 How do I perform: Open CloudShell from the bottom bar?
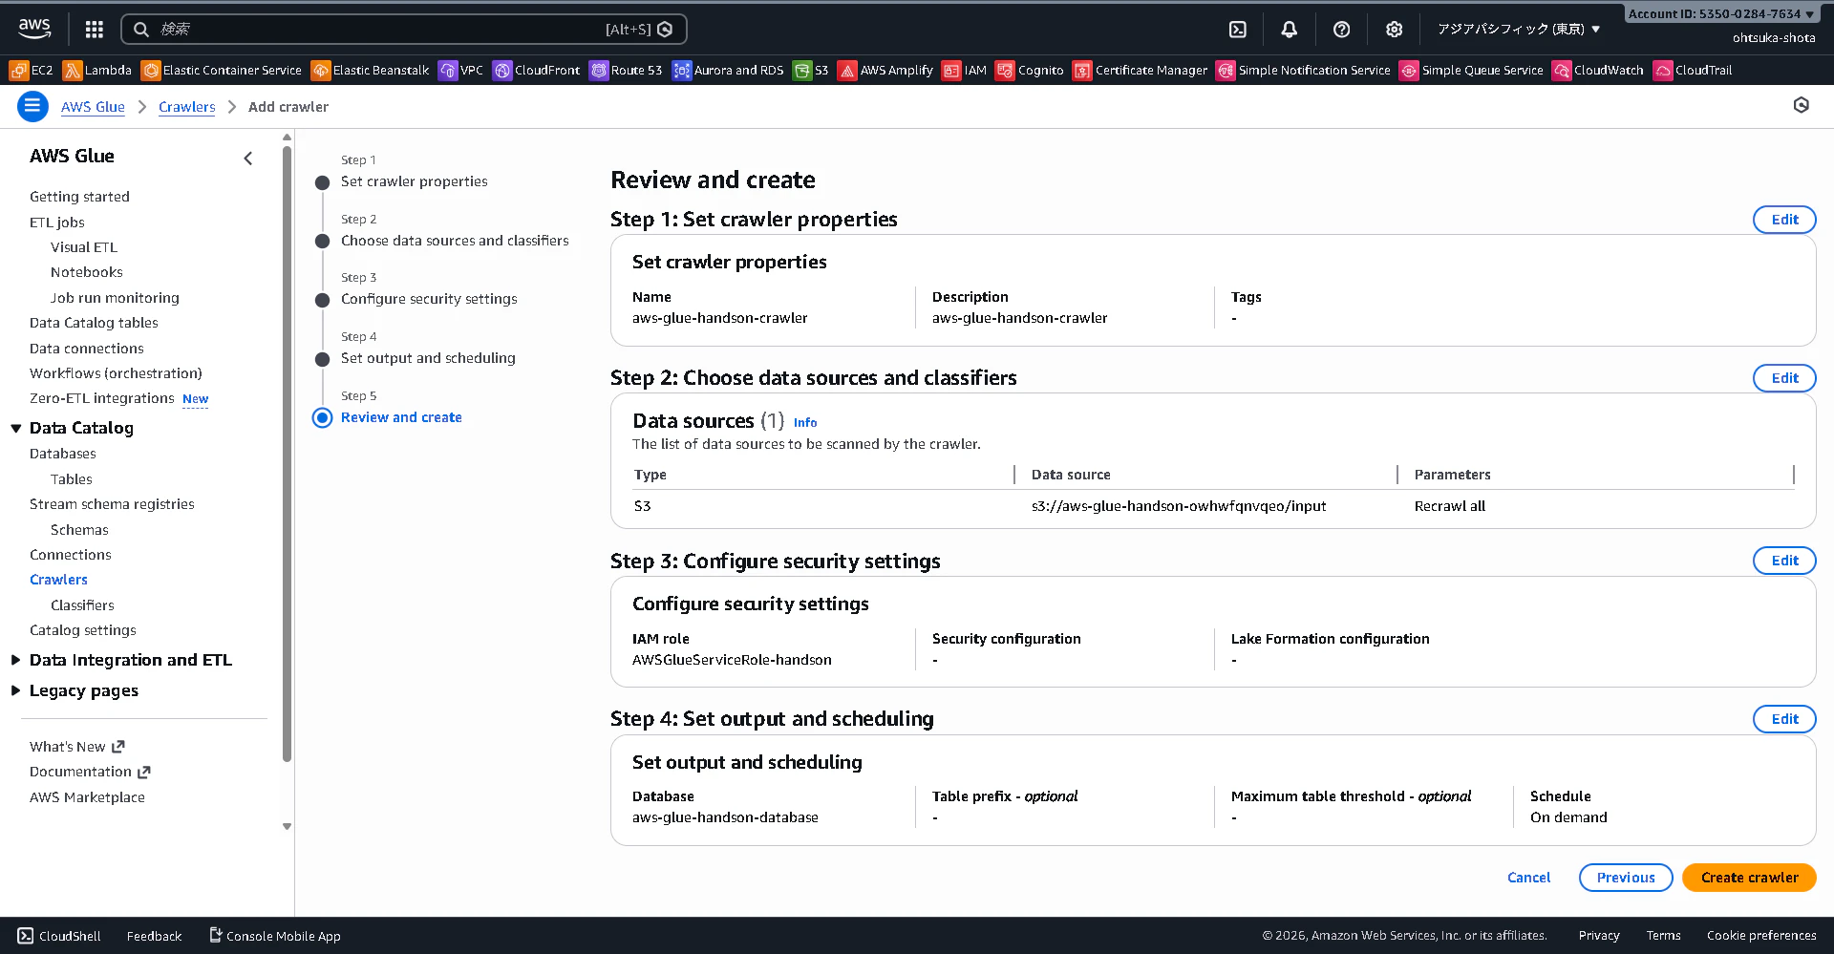(x=57, y=936)
